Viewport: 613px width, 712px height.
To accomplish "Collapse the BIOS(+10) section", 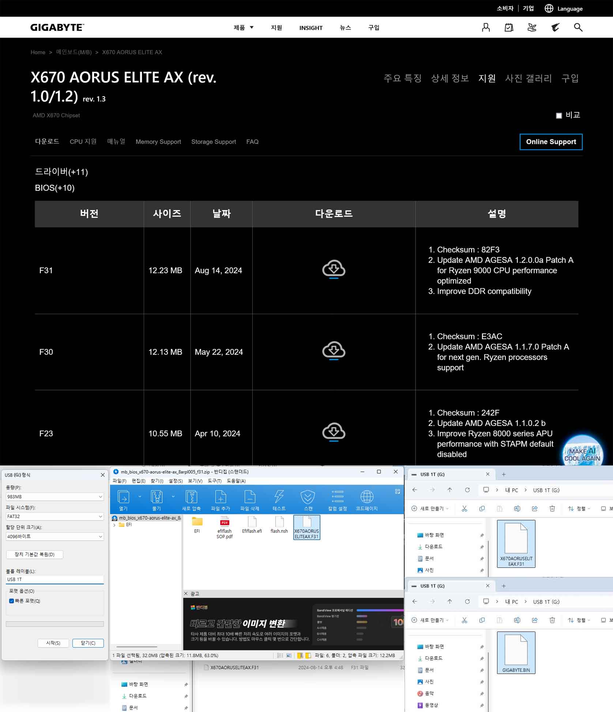I will 54,188.
